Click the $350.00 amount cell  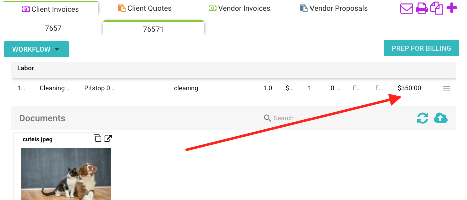[409, 88]
